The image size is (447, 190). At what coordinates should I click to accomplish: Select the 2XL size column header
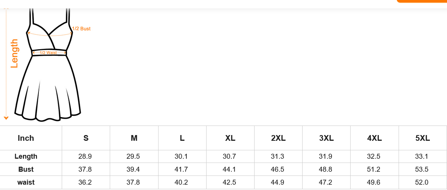tap(278, 138)
